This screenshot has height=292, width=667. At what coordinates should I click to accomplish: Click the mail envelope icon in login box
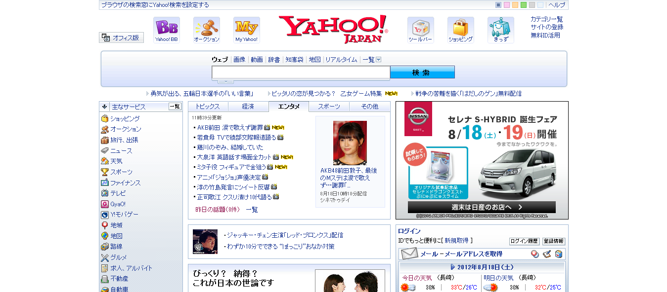[409, 254]
